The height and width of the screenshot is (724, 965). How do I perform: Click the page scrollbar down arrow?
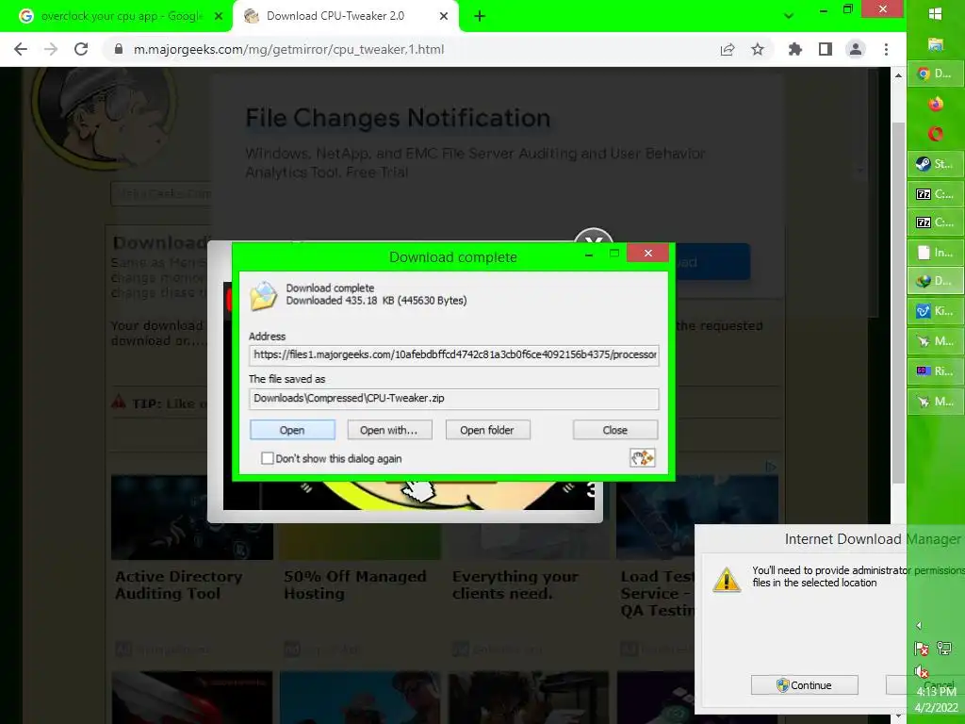(x=898, y=716)
